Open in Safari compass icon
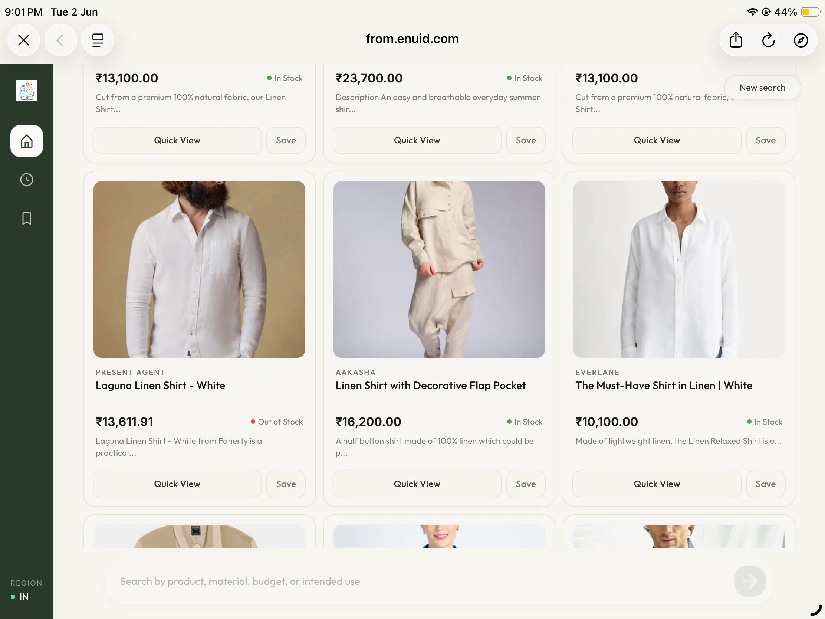The image size is (825, 619). (x=801, y=40)
